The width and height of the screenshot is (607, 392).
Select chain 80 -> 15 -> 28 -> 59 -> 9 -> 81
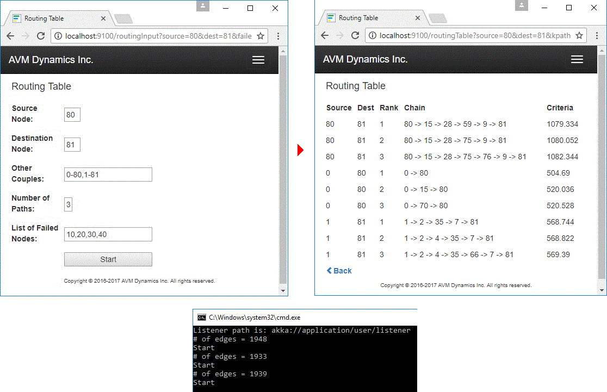click(x=455, y=124)
